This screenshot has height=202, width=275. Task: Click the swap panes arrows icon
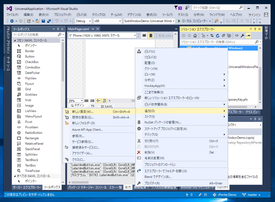coord(92,106)
